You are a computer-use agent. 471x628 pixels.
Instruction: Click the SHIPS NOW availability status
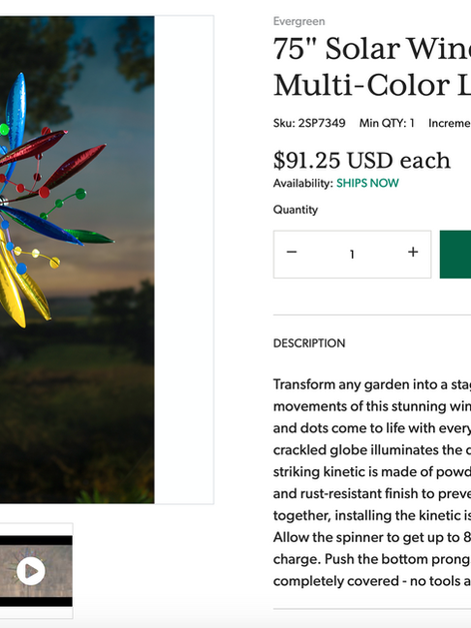pos(367,183)
